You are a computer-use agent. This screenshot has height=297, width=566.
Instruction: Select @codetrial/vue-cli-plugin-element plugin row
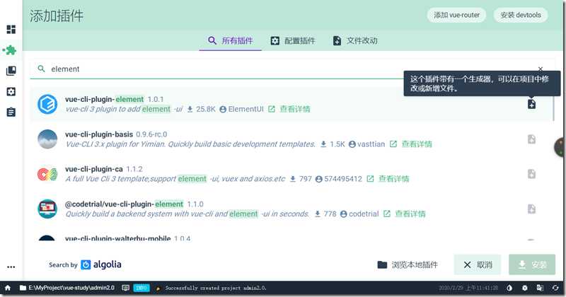click(x=291, y=209)
